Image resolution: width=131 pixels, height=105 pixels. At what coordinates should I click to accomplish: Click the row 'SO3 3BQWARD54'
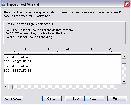[x=18, y=61]
